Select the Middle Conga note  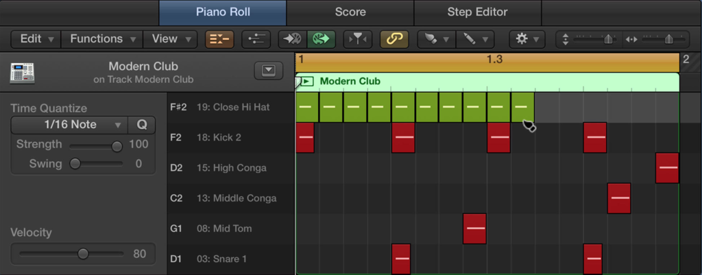[619, 198]
